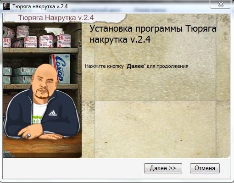Click the torn paper banner Тюряга Накрутка v.2.4

(x=56, y=17)
